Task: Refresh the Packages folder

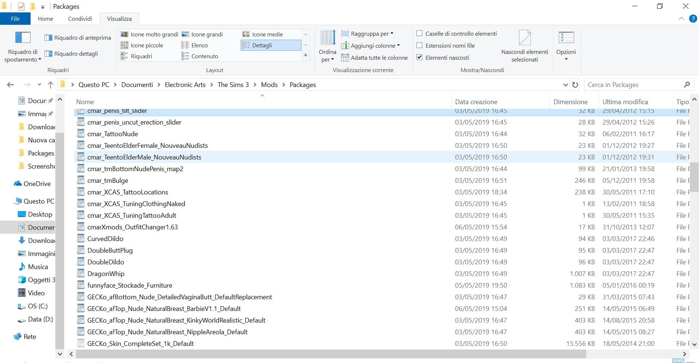Action: (575, 85)
